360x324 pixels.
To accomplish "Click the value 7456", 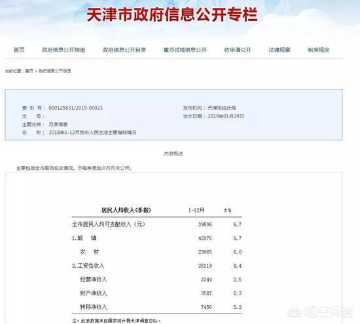I will [206, 307].
